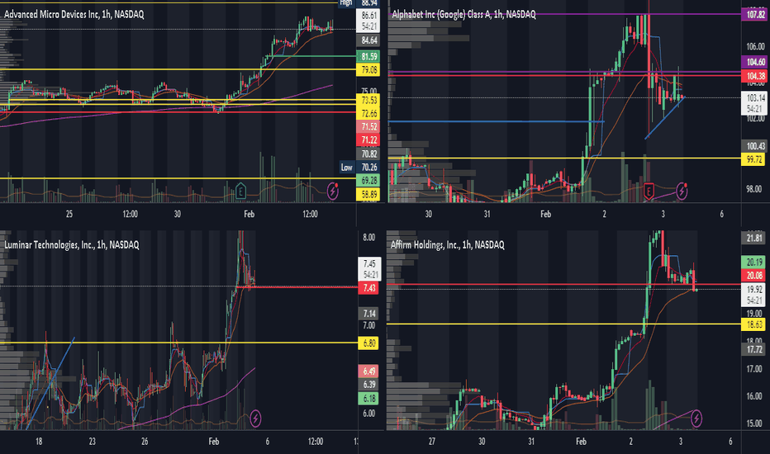770x454 pixels.
Task: Click the lightning event icon on Luminar chart
Action: [x=255, y=419]
